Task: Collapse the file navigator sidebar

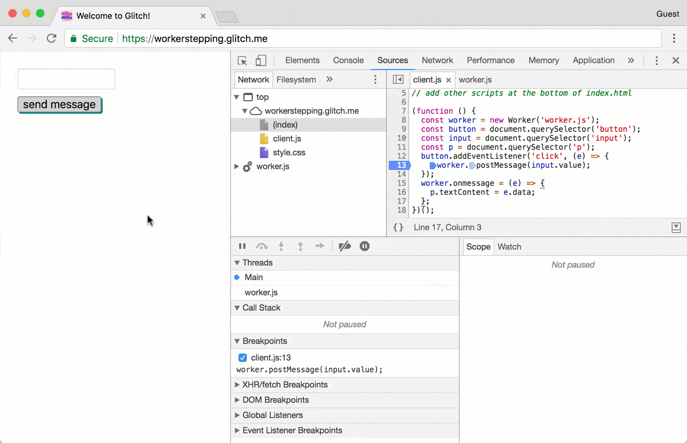Action: 398,79
